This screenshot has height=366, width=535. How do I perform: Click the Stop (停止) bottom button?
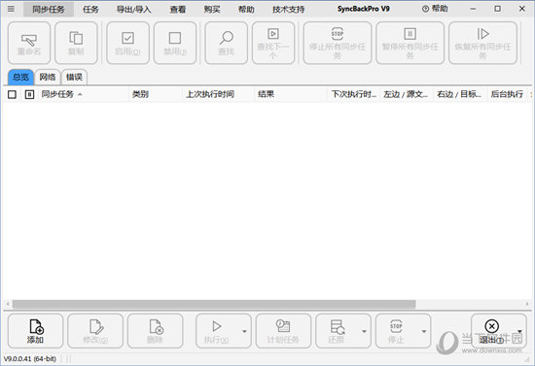coord(397,331)
